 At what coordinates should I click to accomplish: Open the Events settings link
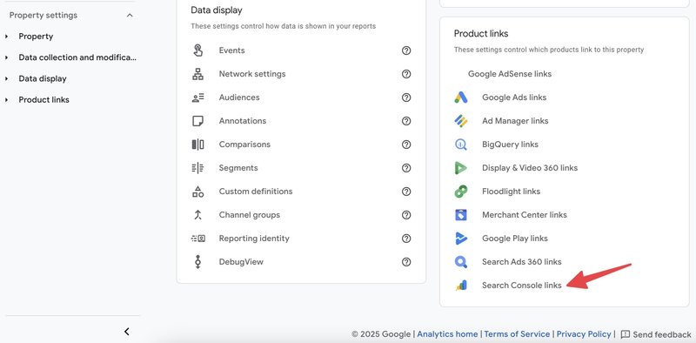(231, 50)
